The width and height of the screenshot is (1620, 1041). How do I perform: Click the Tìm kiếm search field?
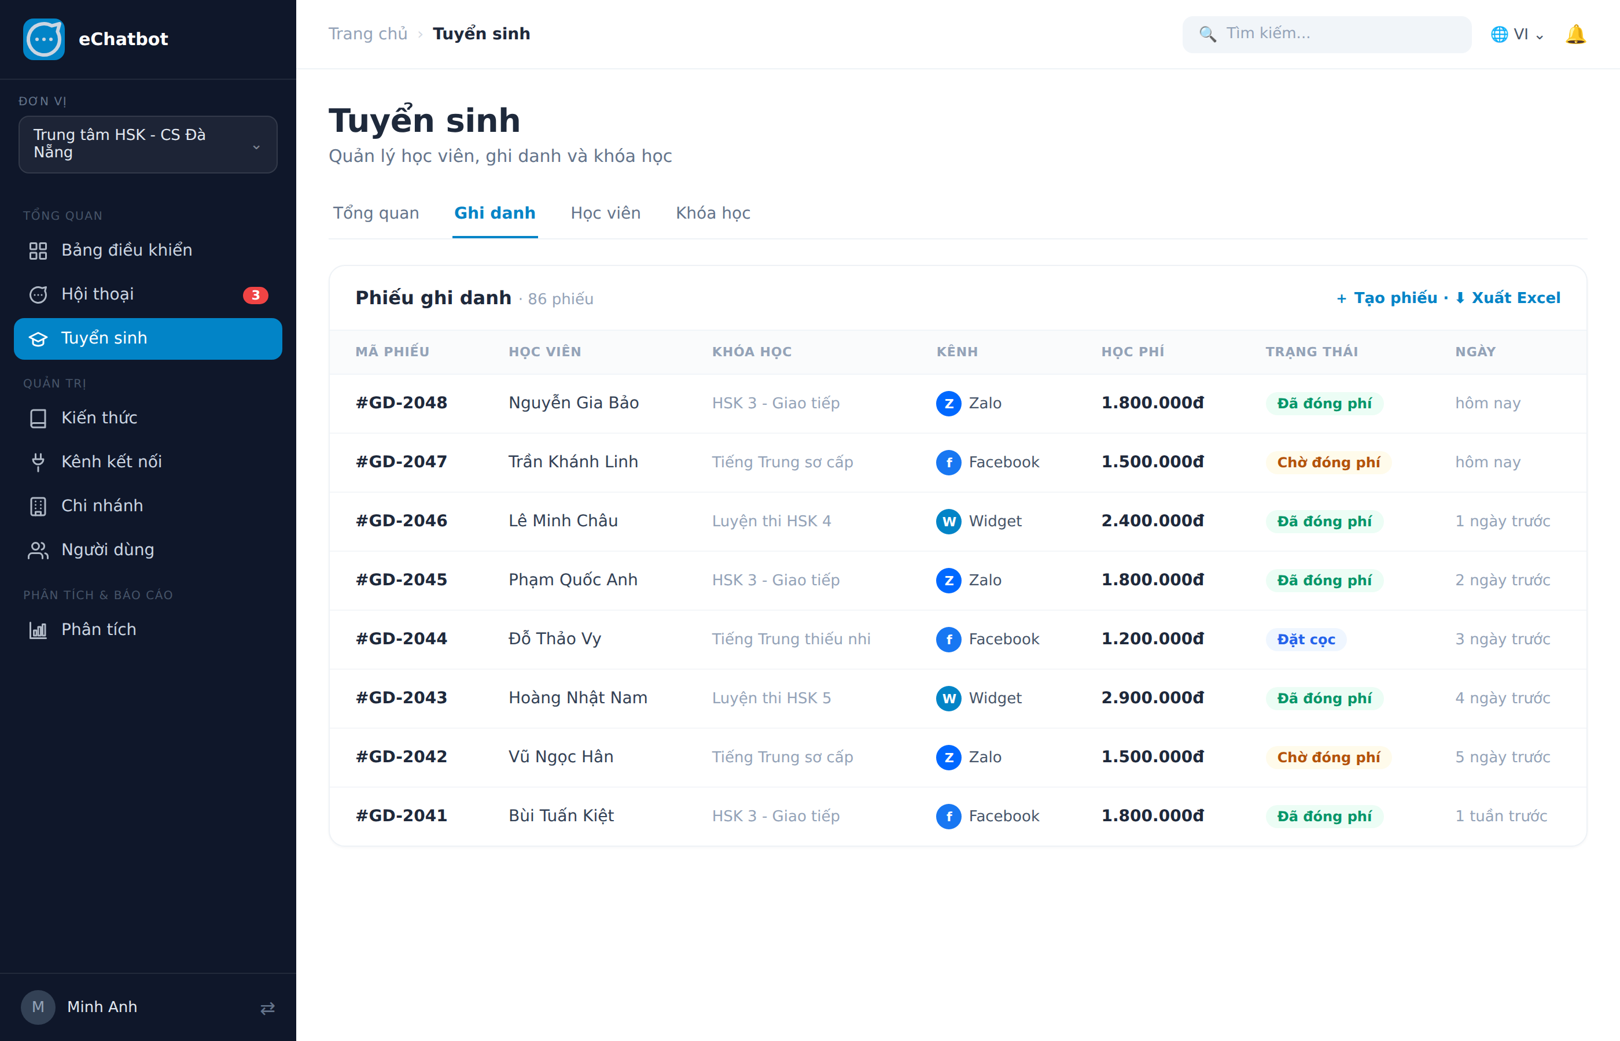[1327, 34]
